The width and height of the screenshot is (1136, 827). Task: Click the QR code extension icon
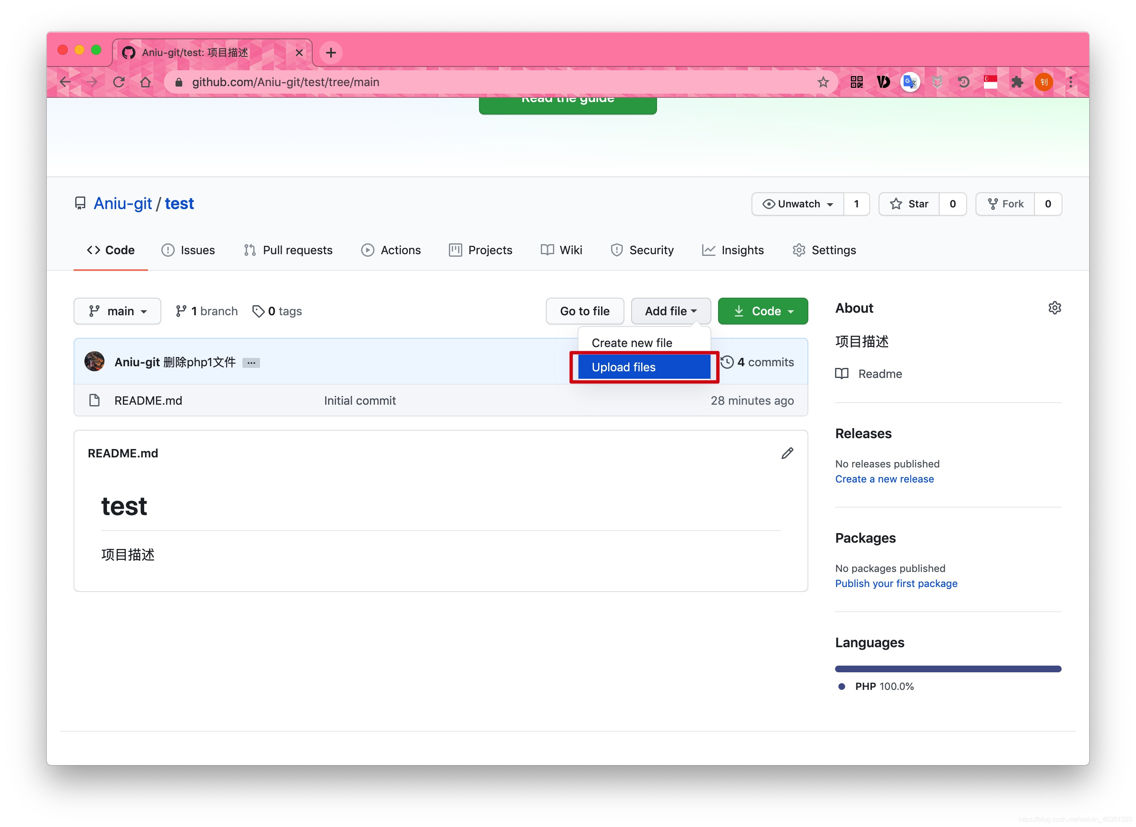(x=856, y=82)
